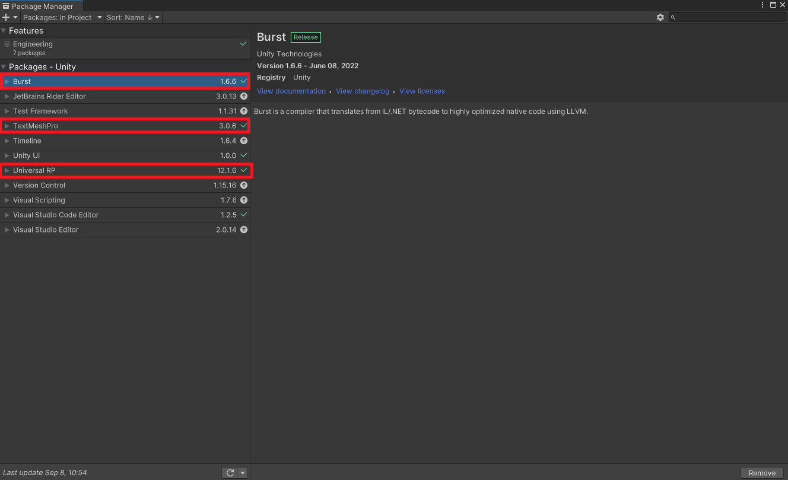Open the settings gear in Package Manager

(x=660, y=17)
